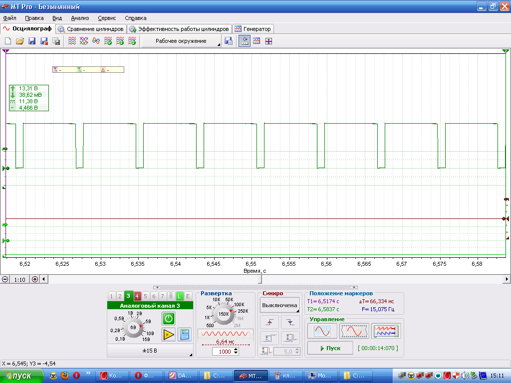Open the channel 3 calculator icon
This screenshot has width=511, height=383.
tap(185, 335)
